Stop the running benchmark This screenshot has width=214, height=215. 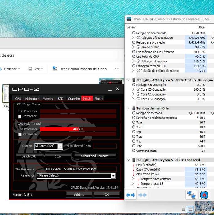pyautogui.click(x=58, y=156)
